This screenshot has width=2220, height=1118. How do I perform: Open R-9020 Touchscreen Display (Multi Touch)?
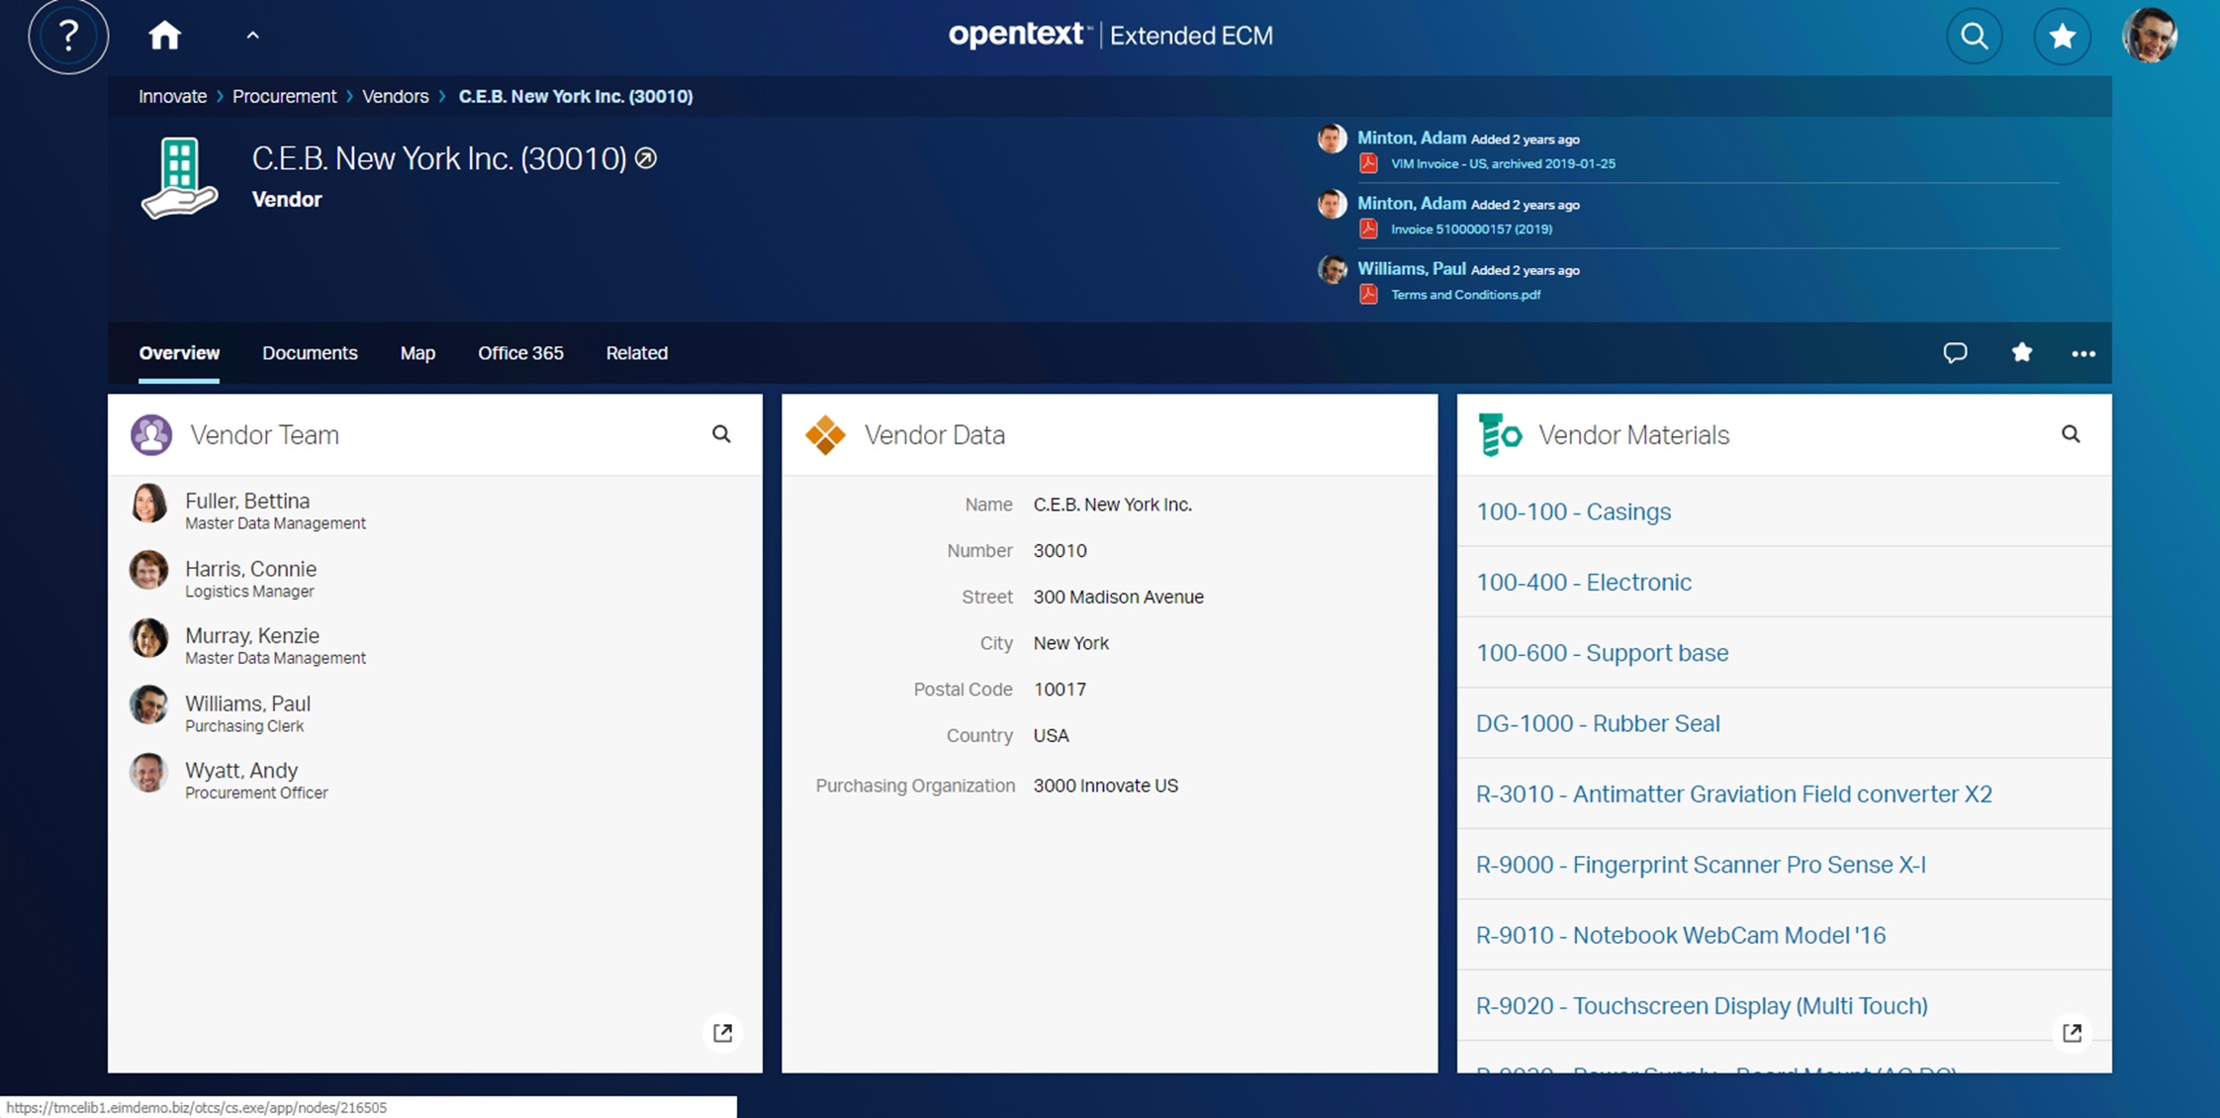[1702, 1005]
